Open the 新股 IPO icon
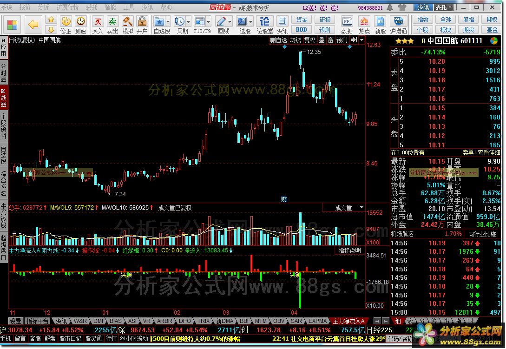The height and width of the screenshot is (349, 506). [x=380, y=25]
